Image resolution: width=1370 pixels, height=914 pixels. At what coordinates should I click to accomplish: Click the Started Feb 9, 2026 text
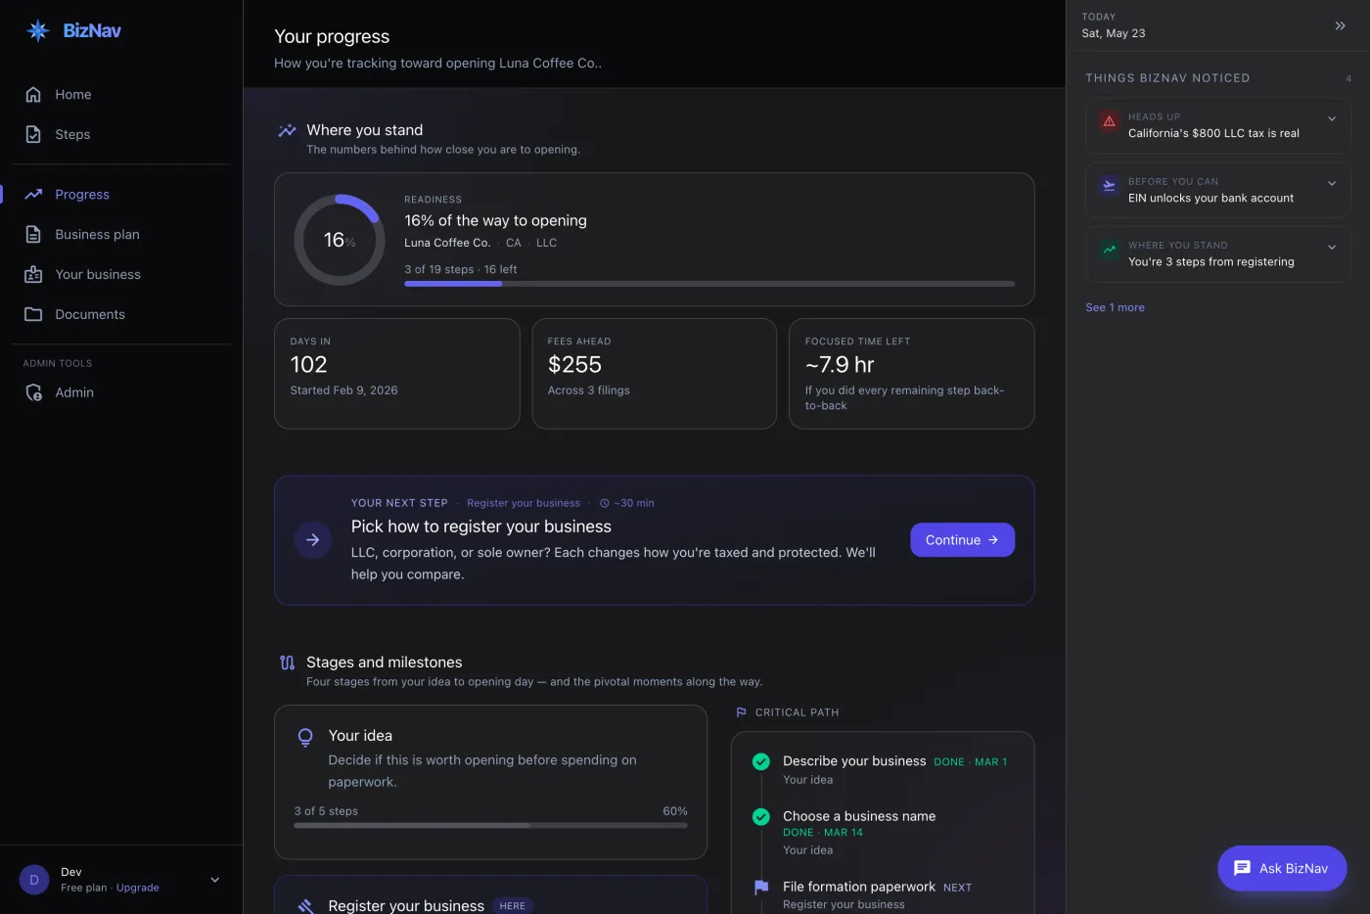pyautogui.click(x=343, y=390)
